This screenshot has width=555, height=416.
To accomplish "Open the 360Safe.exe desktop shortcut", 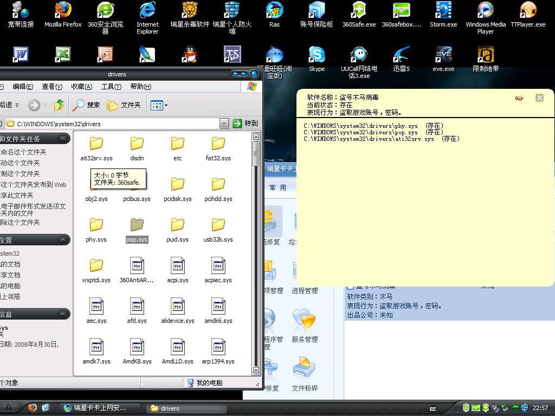I will tap(359, 11).
